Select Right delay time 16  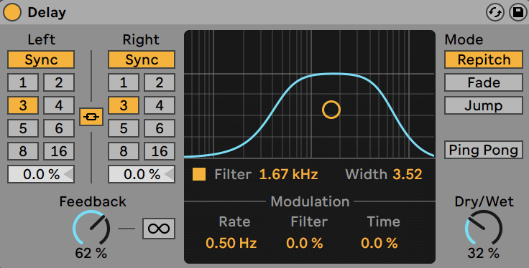(x=160, y=151)
